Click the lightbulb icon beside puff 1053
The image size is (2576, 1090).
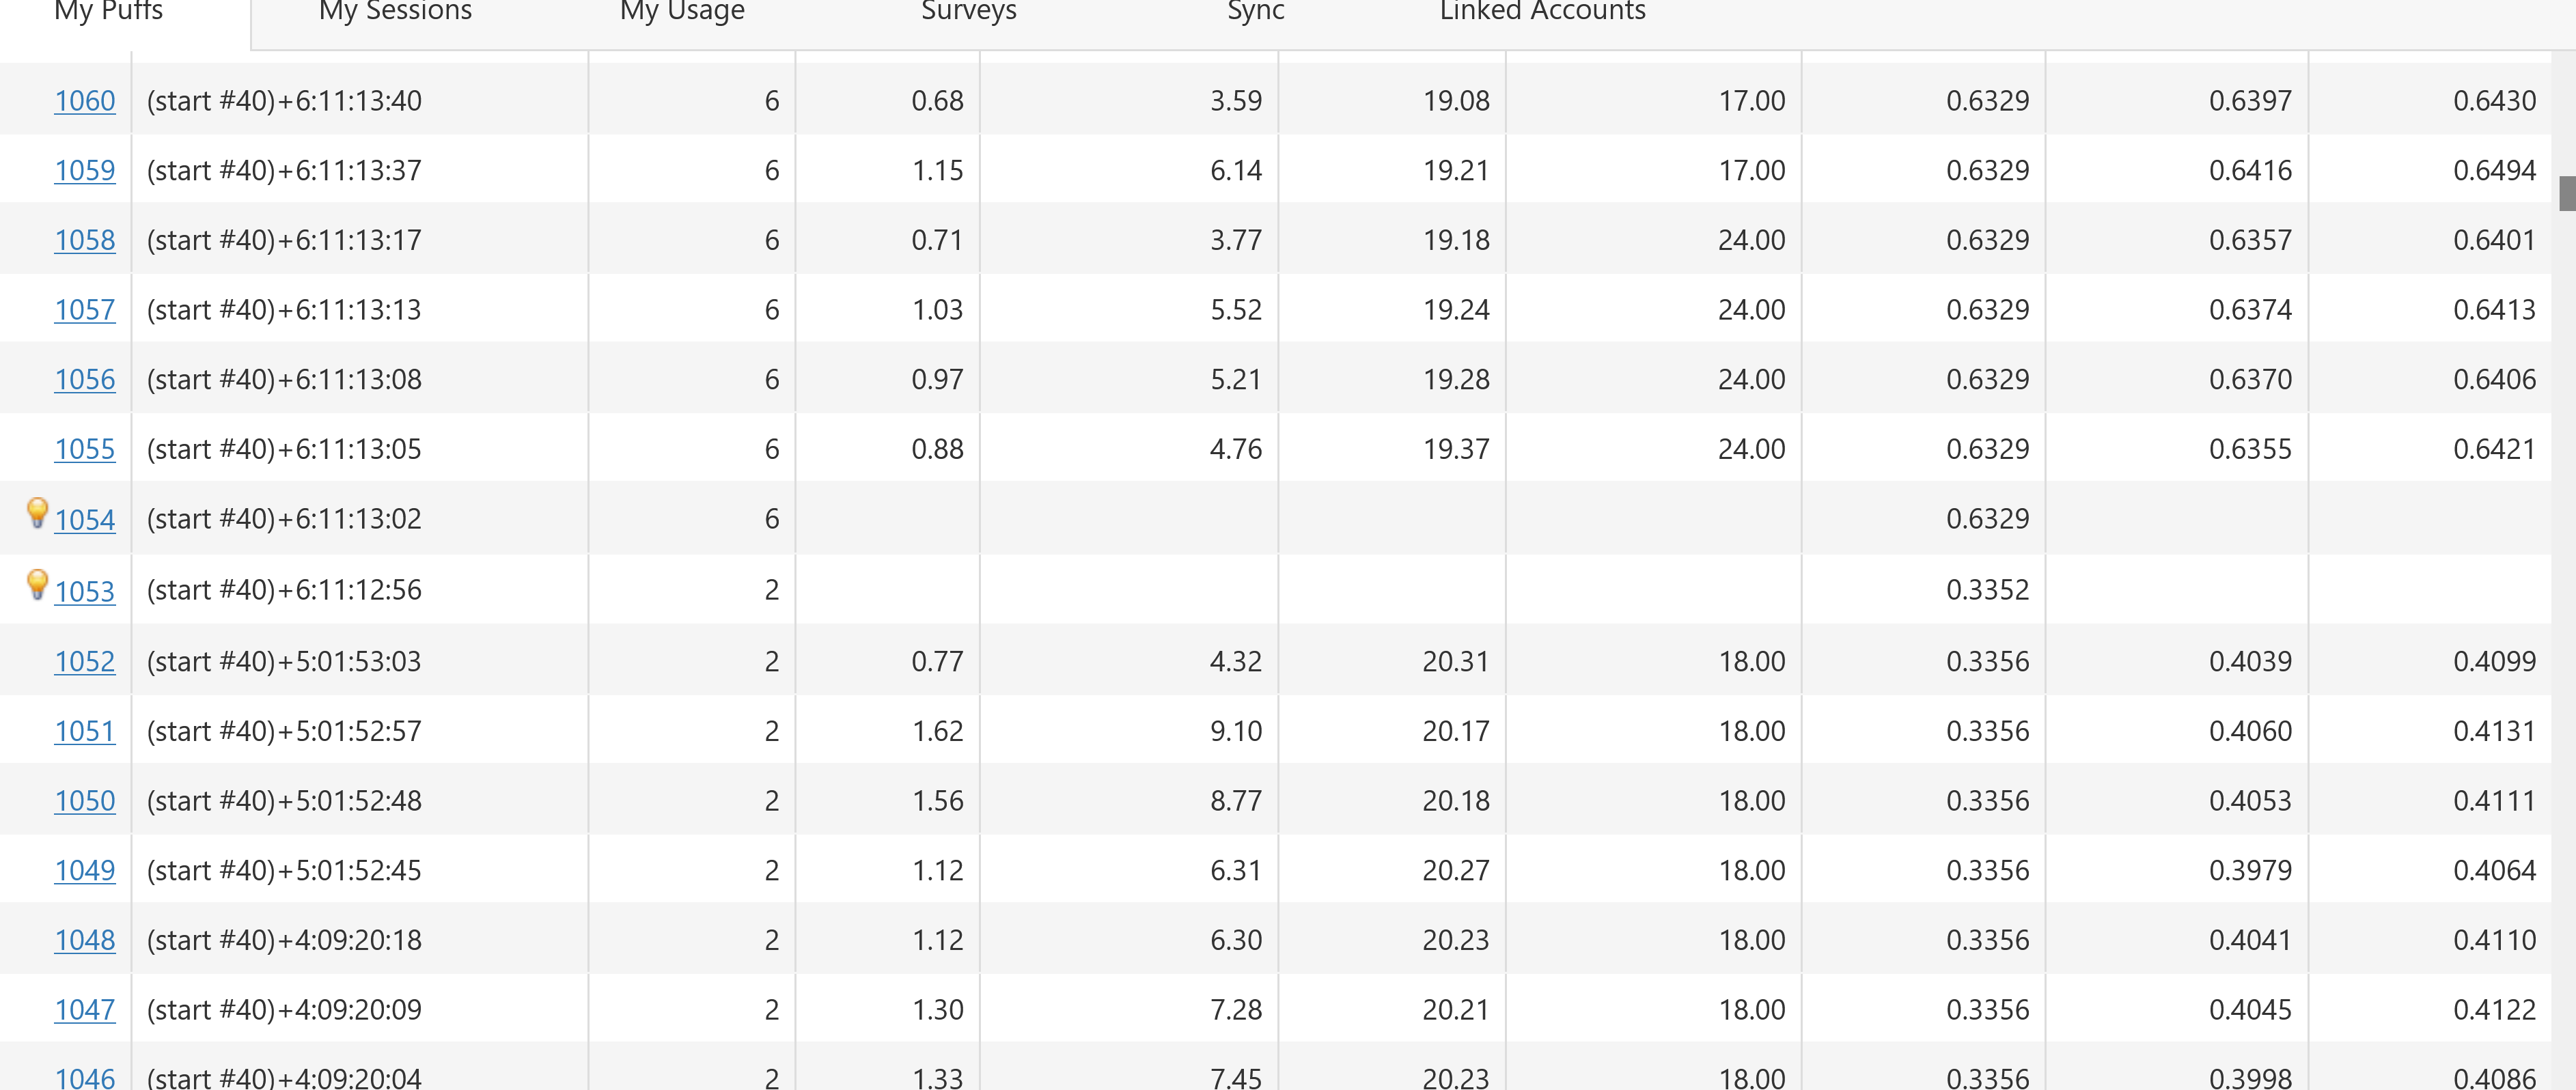[x=37, y=584]
